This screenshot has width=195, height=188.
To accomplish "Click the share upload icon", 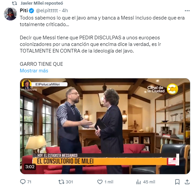I will point(187,182).
